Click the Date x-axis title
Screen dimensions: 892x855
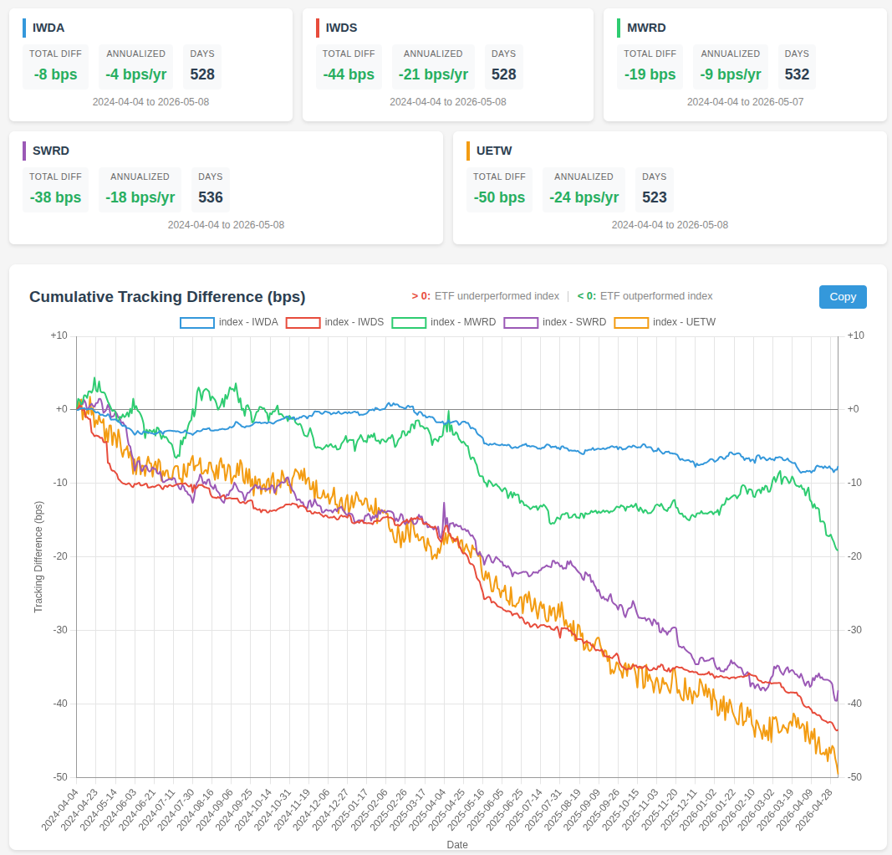pyautogui.click(x=457, y=845)
